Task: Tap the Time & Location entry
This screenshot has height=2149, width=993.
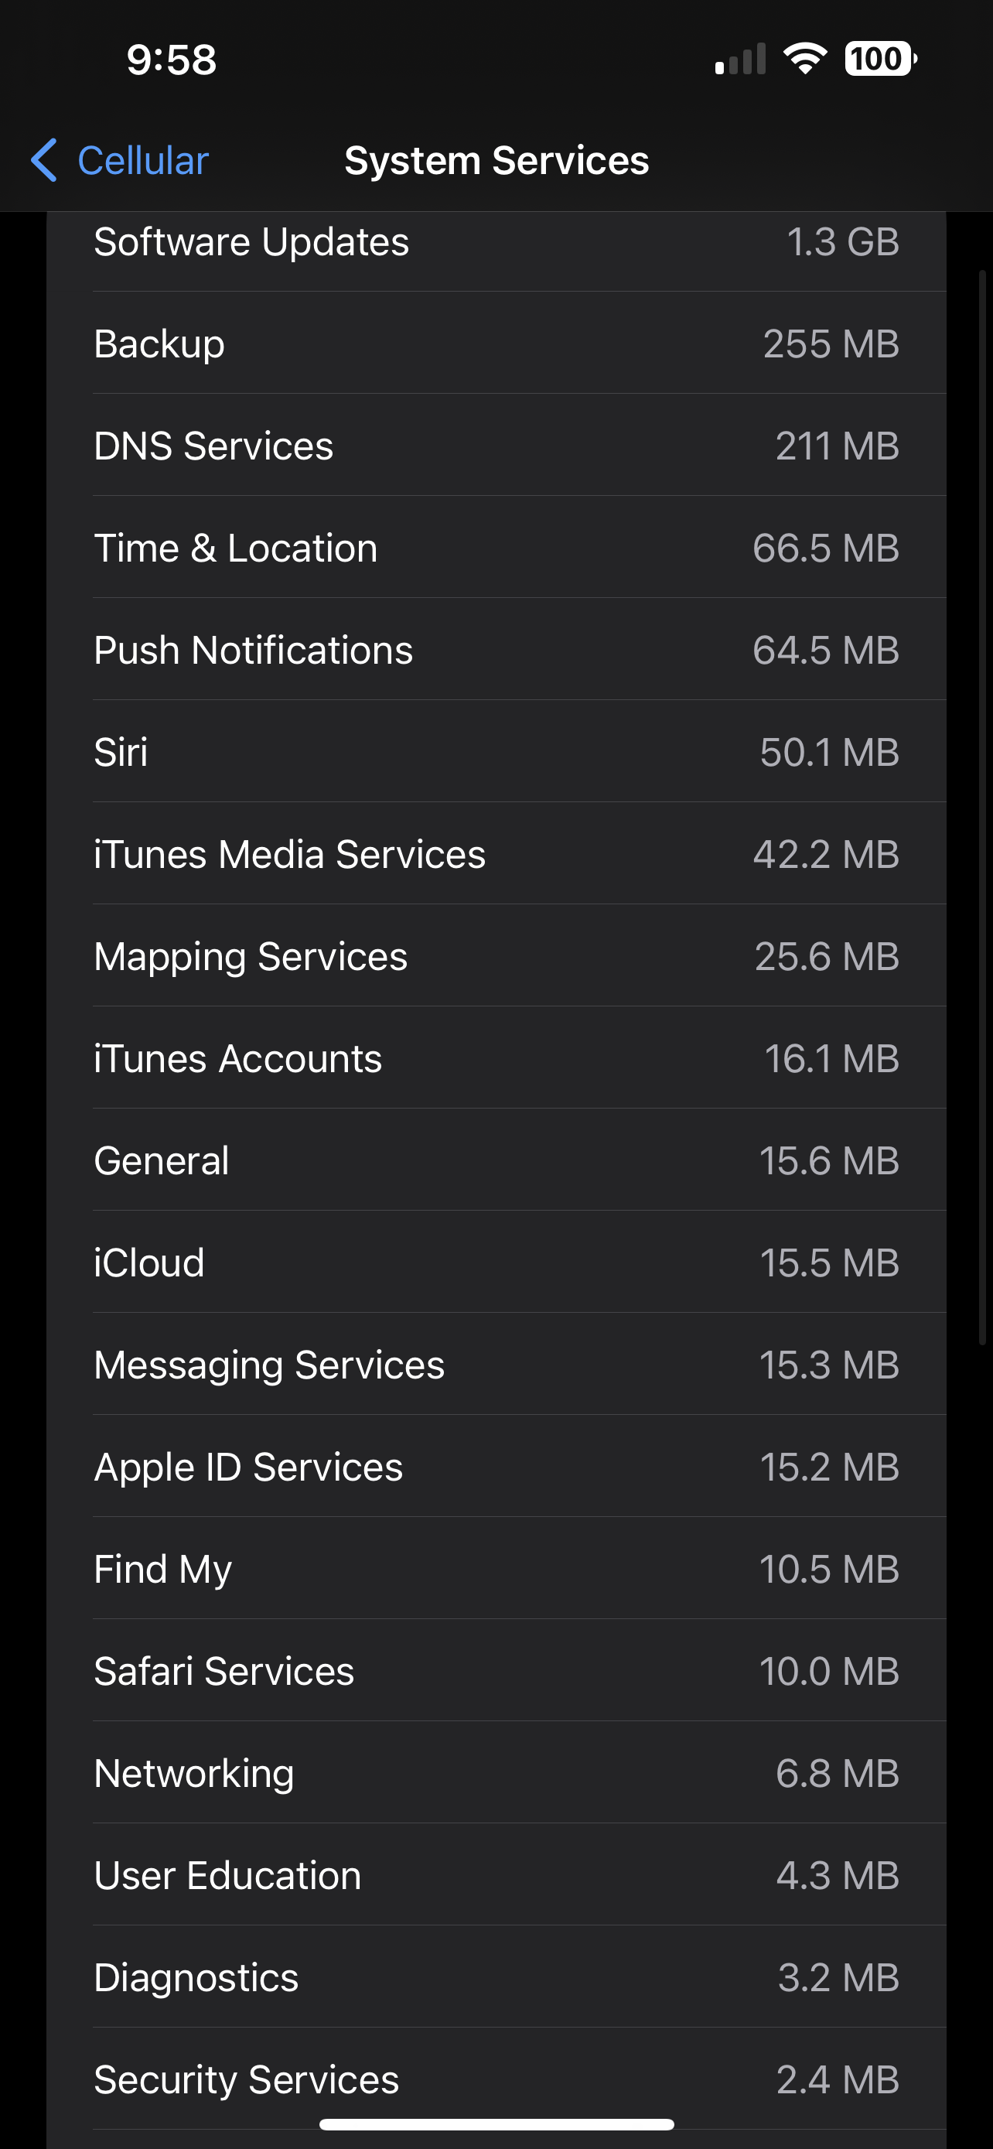Action: pos(496,547)
